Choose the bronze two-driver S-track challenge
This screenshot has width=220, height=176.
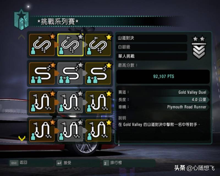pos(42,73)
